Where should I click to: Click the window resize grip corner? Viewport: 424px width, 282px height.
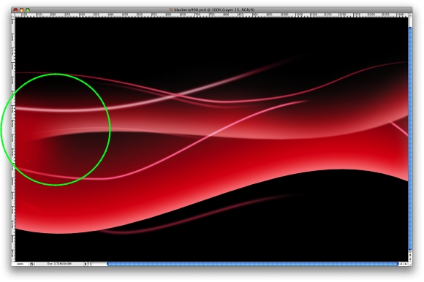[410, 264]
